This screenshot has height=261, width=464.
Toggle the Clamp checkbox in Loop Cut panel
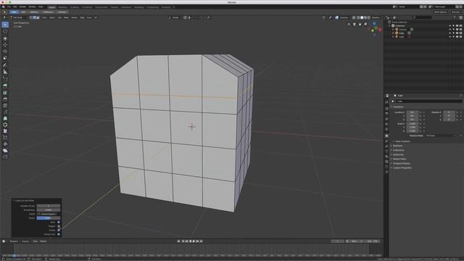pos(59,231)
